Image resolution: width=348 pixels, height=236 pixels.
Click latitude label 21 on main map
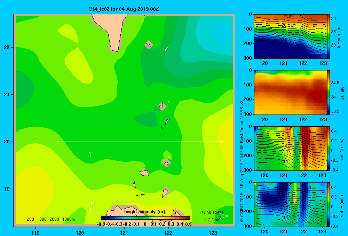7,94
